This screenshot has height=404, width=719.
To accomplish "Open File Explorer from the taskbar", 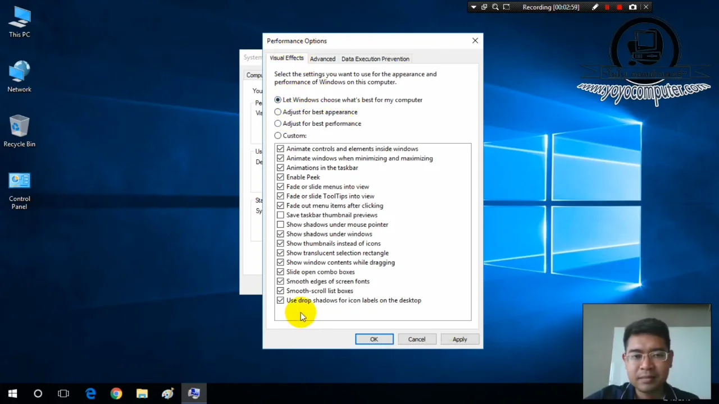I will tap(142, 393).
